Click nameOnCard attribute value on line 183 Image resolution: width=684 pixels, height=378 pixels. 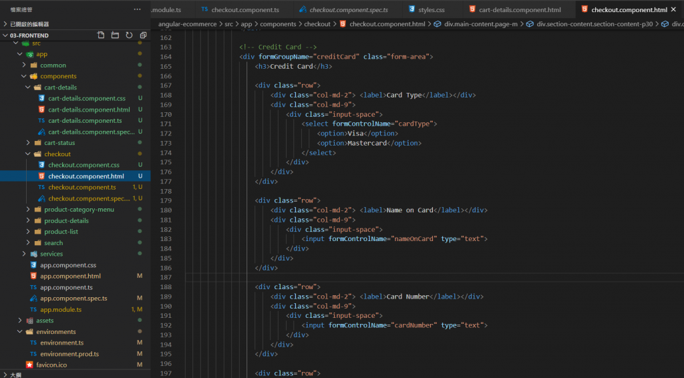point(415,239)
